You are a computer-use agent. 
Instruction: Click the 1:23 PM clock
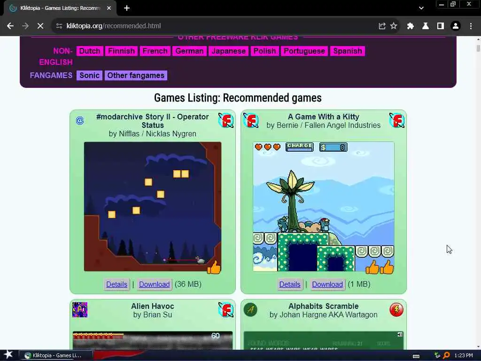(x=464, y=355)
